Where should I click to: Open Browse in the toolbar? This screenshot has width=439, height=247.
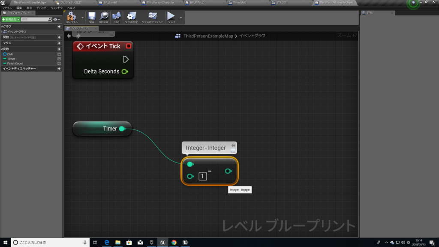click(104, 18)
